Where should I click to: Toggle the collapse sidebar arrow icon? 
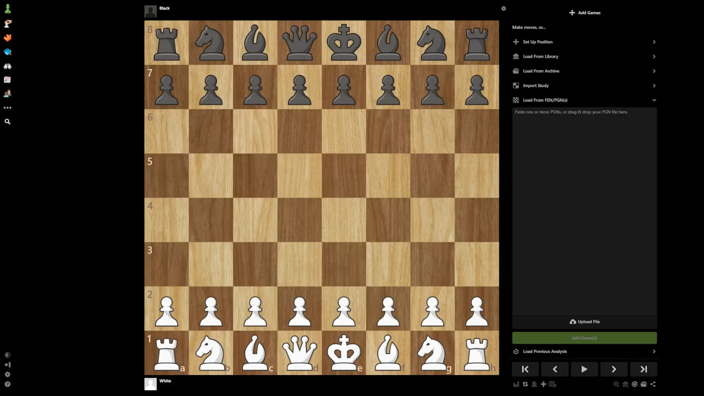[x=7, y=365]
